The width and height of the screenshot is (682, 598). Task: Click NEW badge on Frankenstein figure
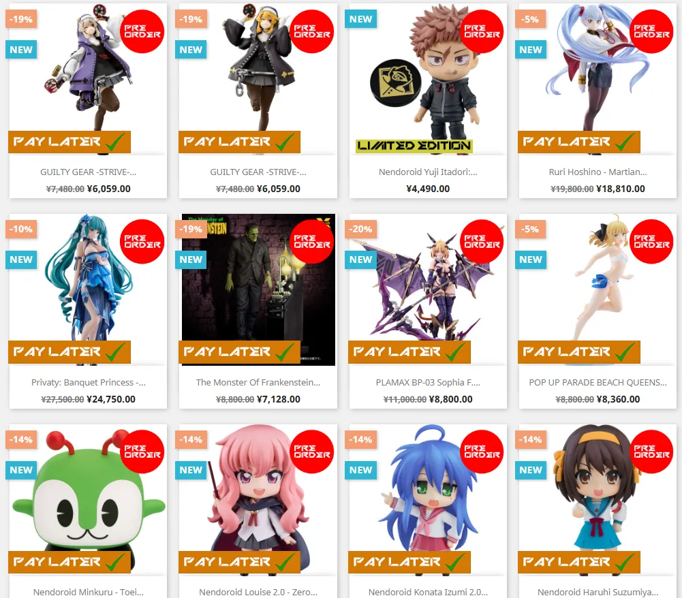[x=191, y=259]
